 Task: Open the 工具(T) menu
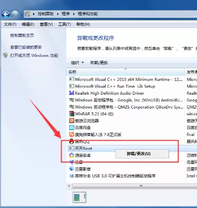[64, 24]
